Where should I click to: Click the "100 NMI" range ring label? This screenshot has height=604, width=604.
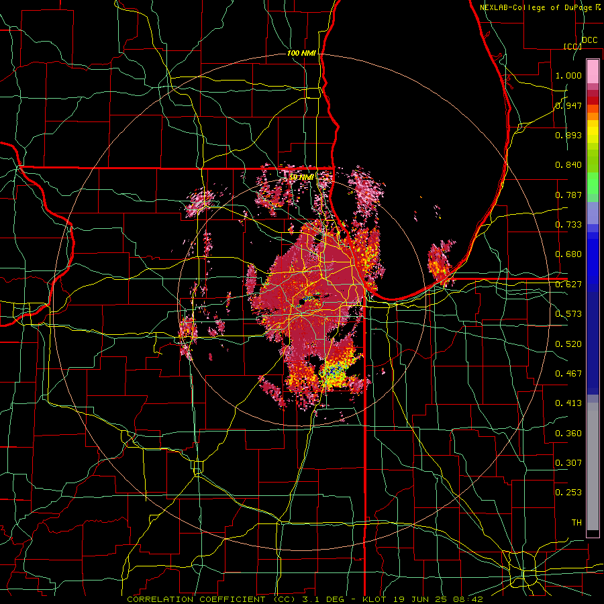[301, 53]
